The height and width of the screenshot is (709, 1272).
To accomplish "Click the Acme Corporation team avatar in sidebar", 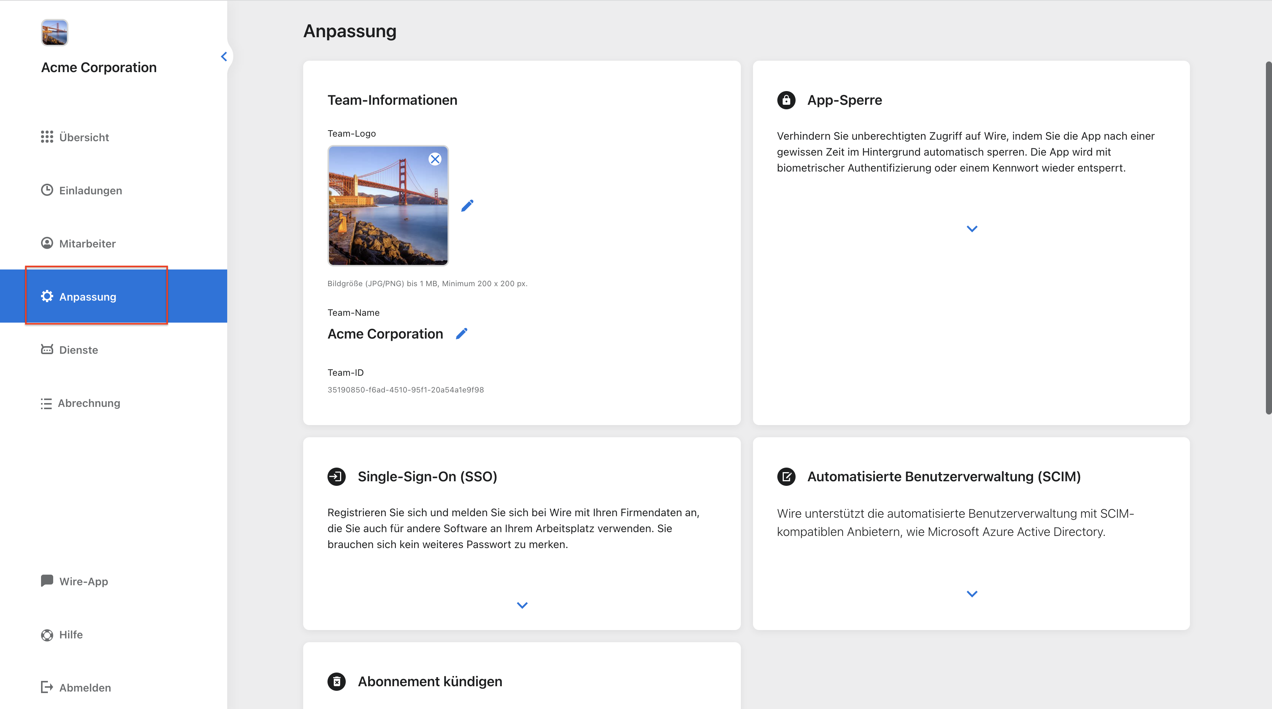I will (x=54, y=33).
